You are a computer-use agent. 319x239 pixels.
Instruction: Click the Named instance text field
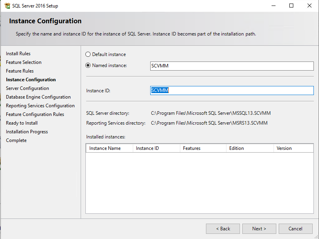click(x=232, y=66)
